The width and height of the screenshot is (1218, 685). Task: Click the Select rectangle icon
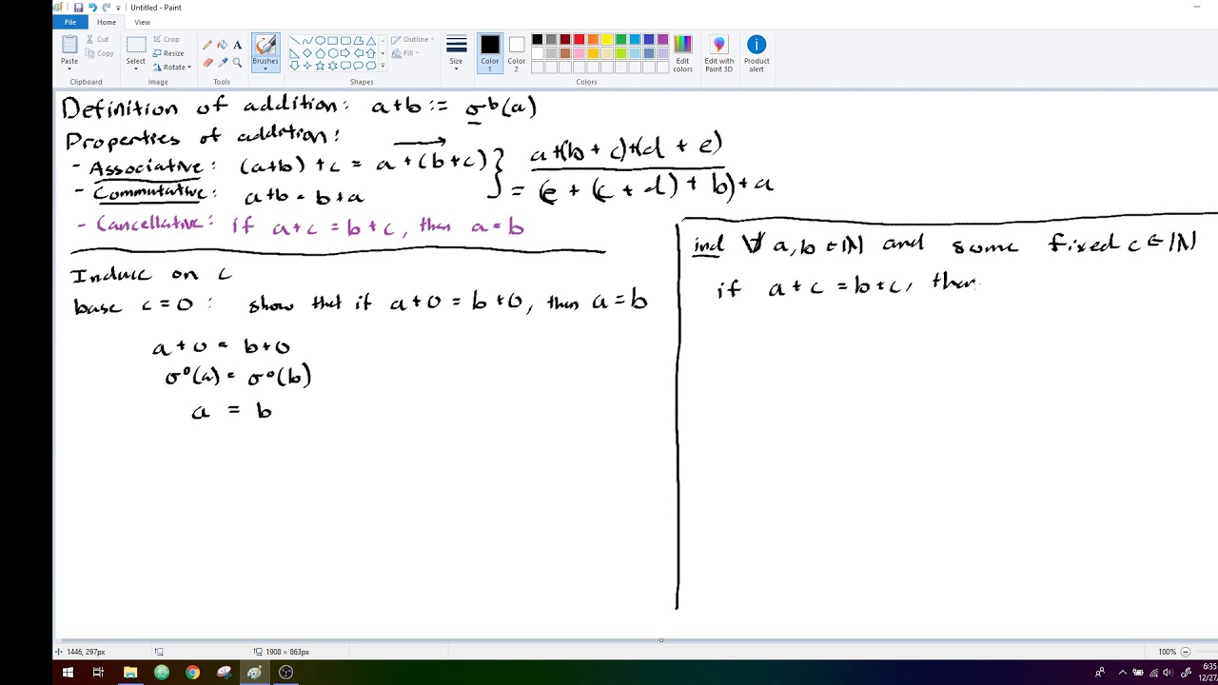pos(136,44)
